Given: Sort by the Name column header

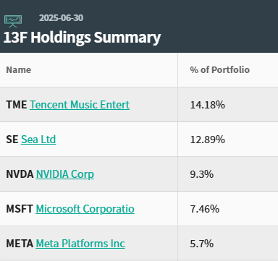Looking at the screenshot, I should 19,70.
